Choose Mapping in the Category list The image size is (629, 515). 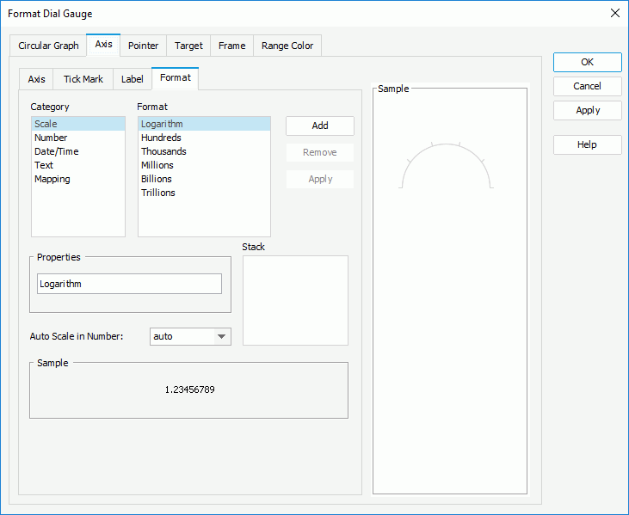tap(78, 179)
